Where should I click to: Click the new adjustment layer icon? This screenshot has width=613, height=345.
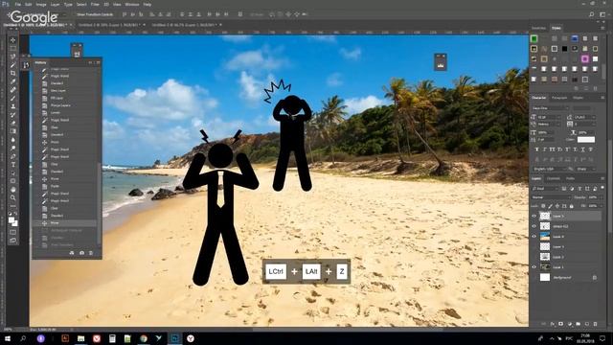point(570,324)
